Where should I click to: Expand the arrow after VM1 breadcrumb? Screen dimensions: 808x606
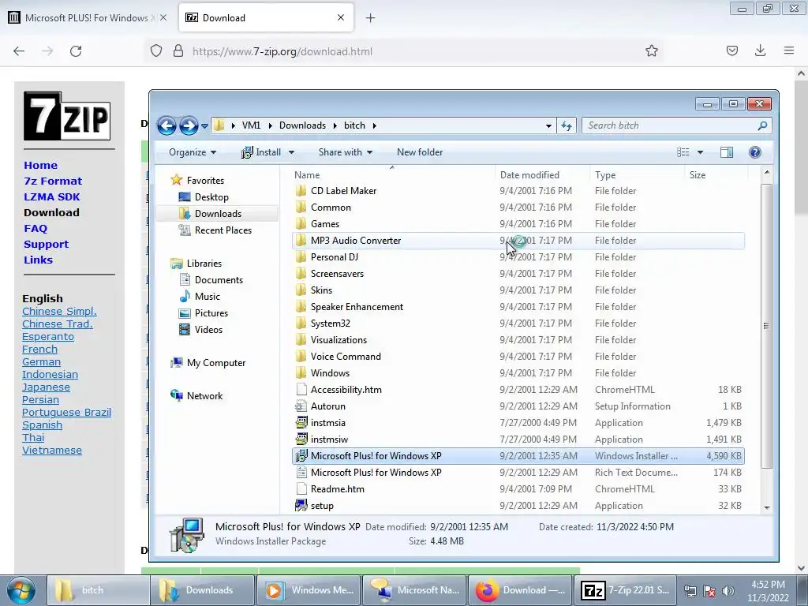click(270, 125)
